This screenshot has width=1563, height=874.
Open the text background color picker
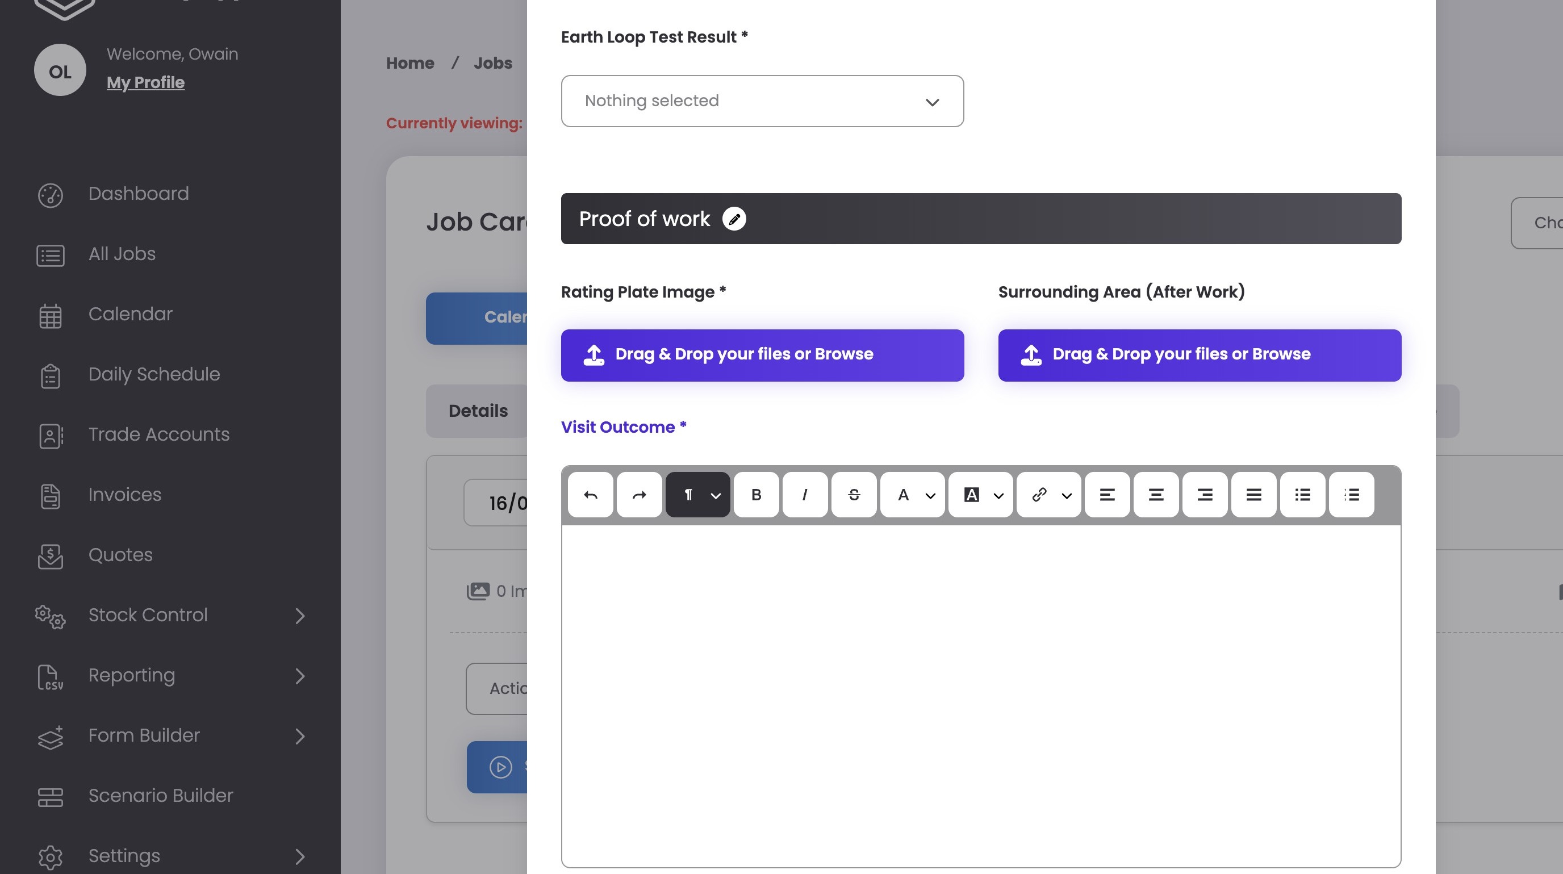point(980,495)
